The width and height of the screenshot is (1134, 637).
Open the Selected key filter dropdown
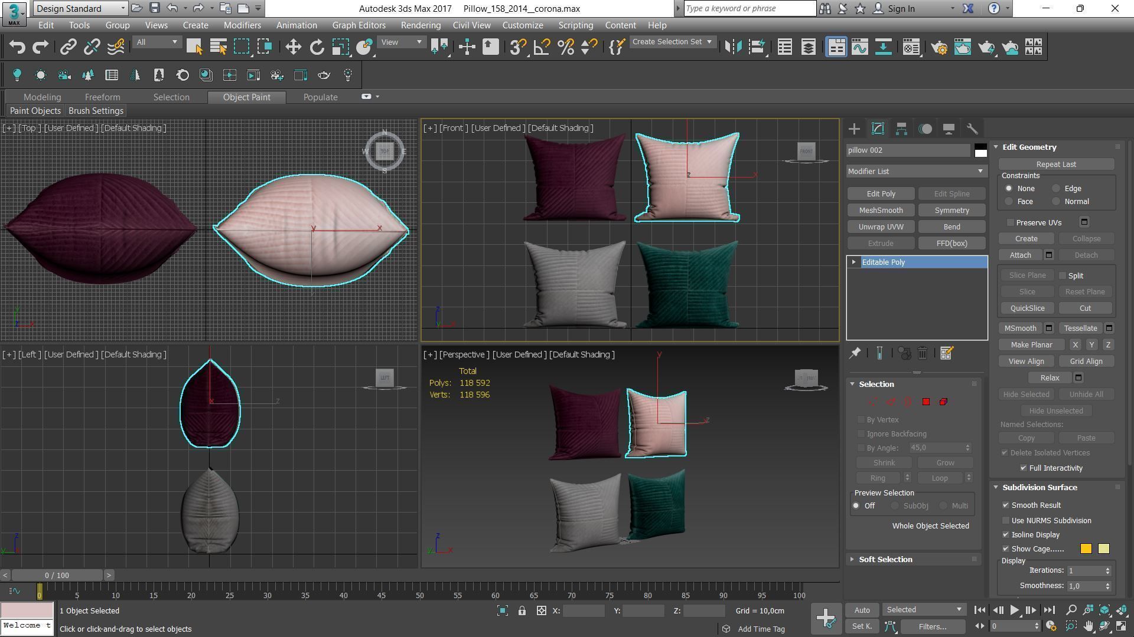[x=924, y=610]
